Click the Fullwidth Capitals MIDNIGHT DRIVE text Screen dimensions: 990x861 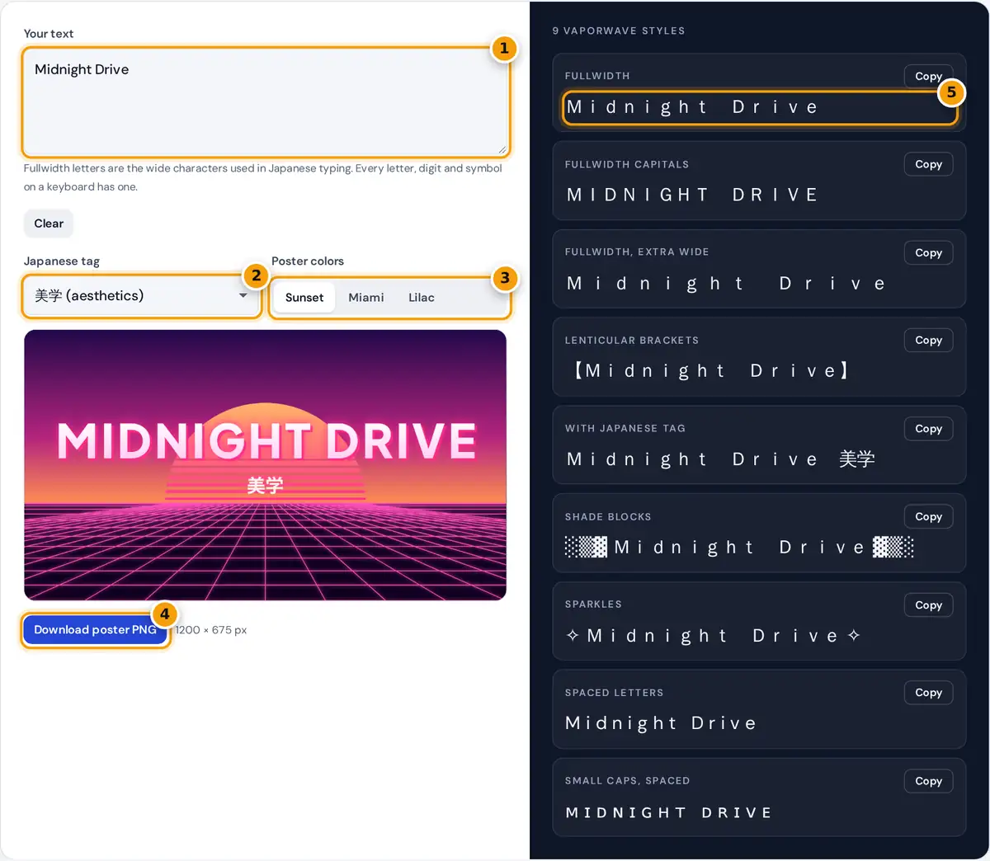(692, 195)
